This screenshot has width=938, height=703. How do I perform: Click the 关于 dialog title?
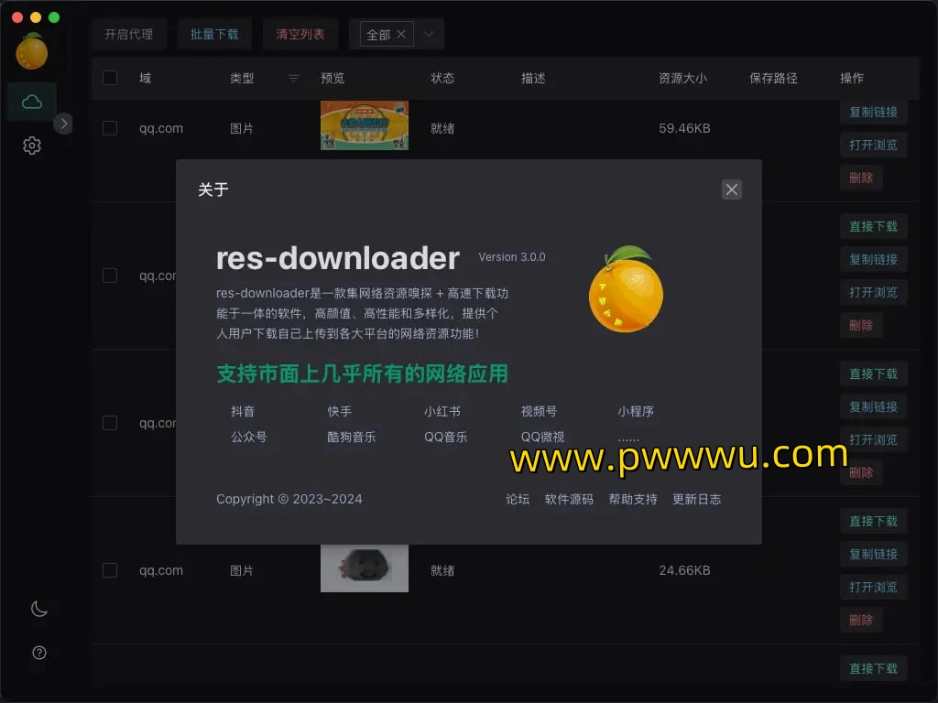(x=213, y=189)
